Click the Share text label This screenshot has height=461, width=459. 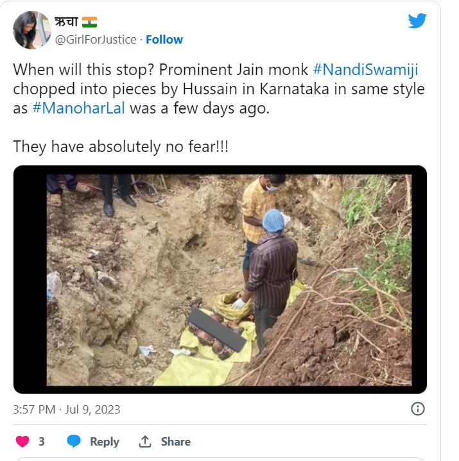[175, 442]
